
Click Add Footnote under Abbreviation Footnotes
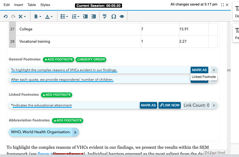(68, 120)
